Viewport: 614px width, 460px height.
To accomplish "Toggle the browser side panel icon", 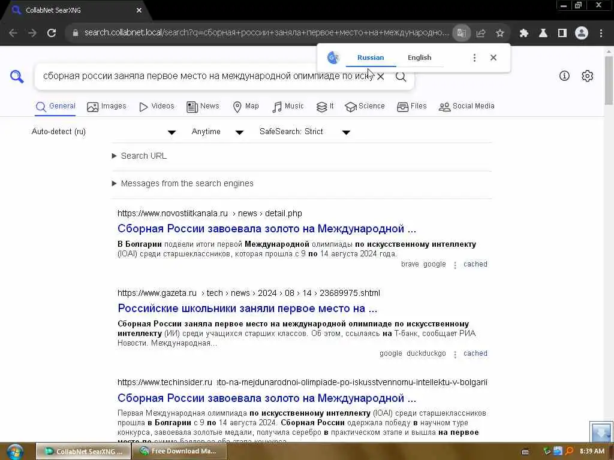I will coord(562,33).
